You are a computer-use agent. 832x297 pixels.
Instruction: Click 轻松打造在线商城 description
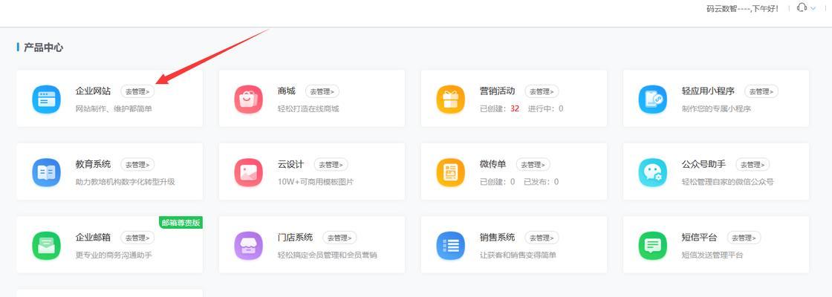(x=308, y=108)
